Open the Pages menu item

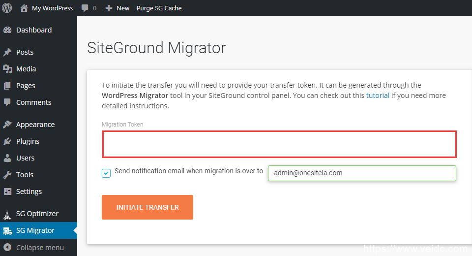26,86
